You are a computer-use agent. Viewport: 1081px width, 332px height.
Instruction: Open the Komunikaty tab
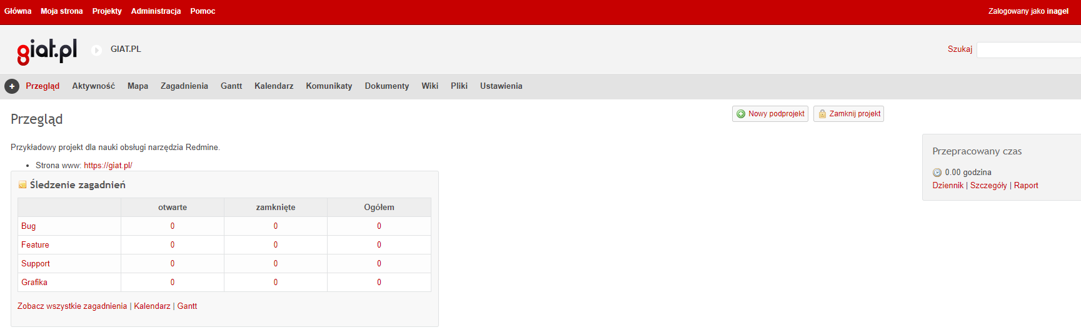point(329,86)
